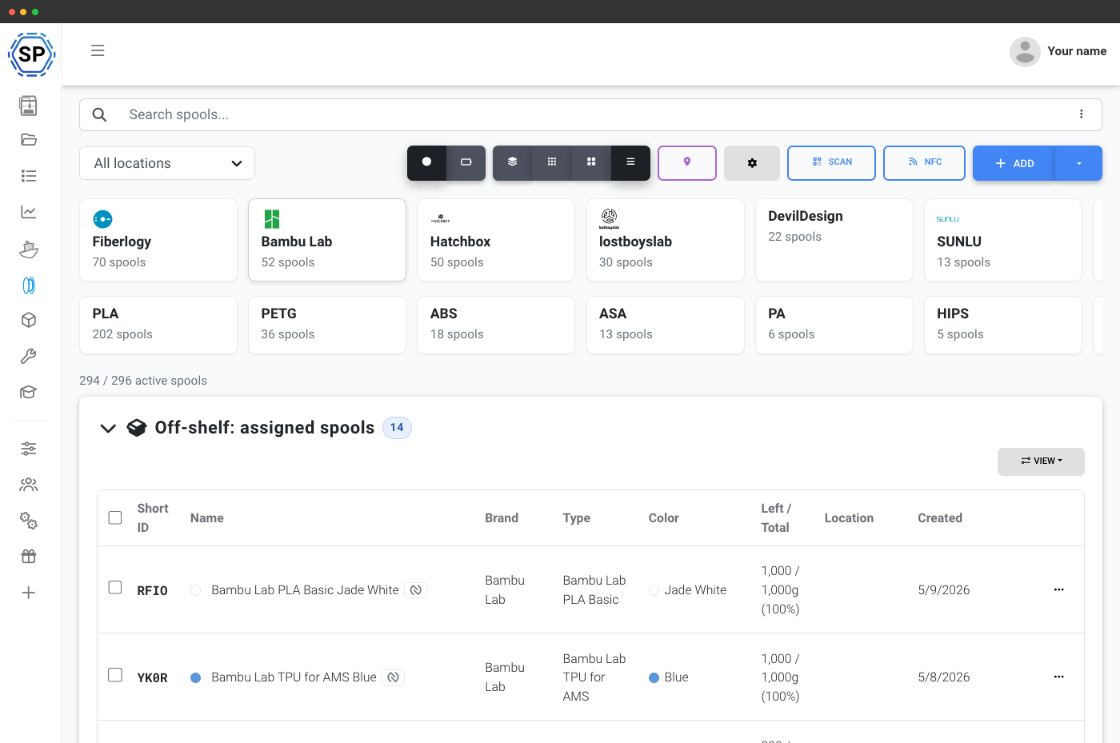Collapse the Off-shelf assigned spools section
This screenshot has height=743, width=1120.
point(108,428)
